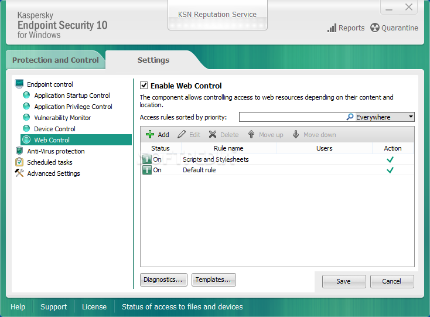Viewport: 430px width, 317px height.
Task: Expand the KSN Reputation Service panel
Action: 217,15
